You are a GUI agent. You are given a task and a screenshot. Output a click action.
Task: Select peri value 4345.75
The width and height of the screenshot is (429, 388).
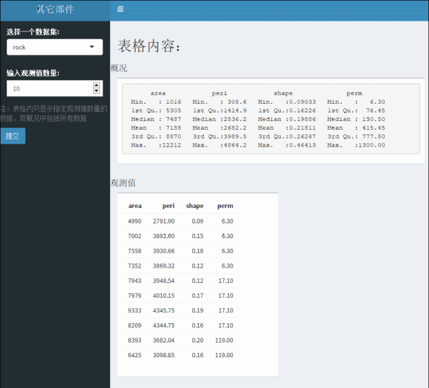coord(164,310)
